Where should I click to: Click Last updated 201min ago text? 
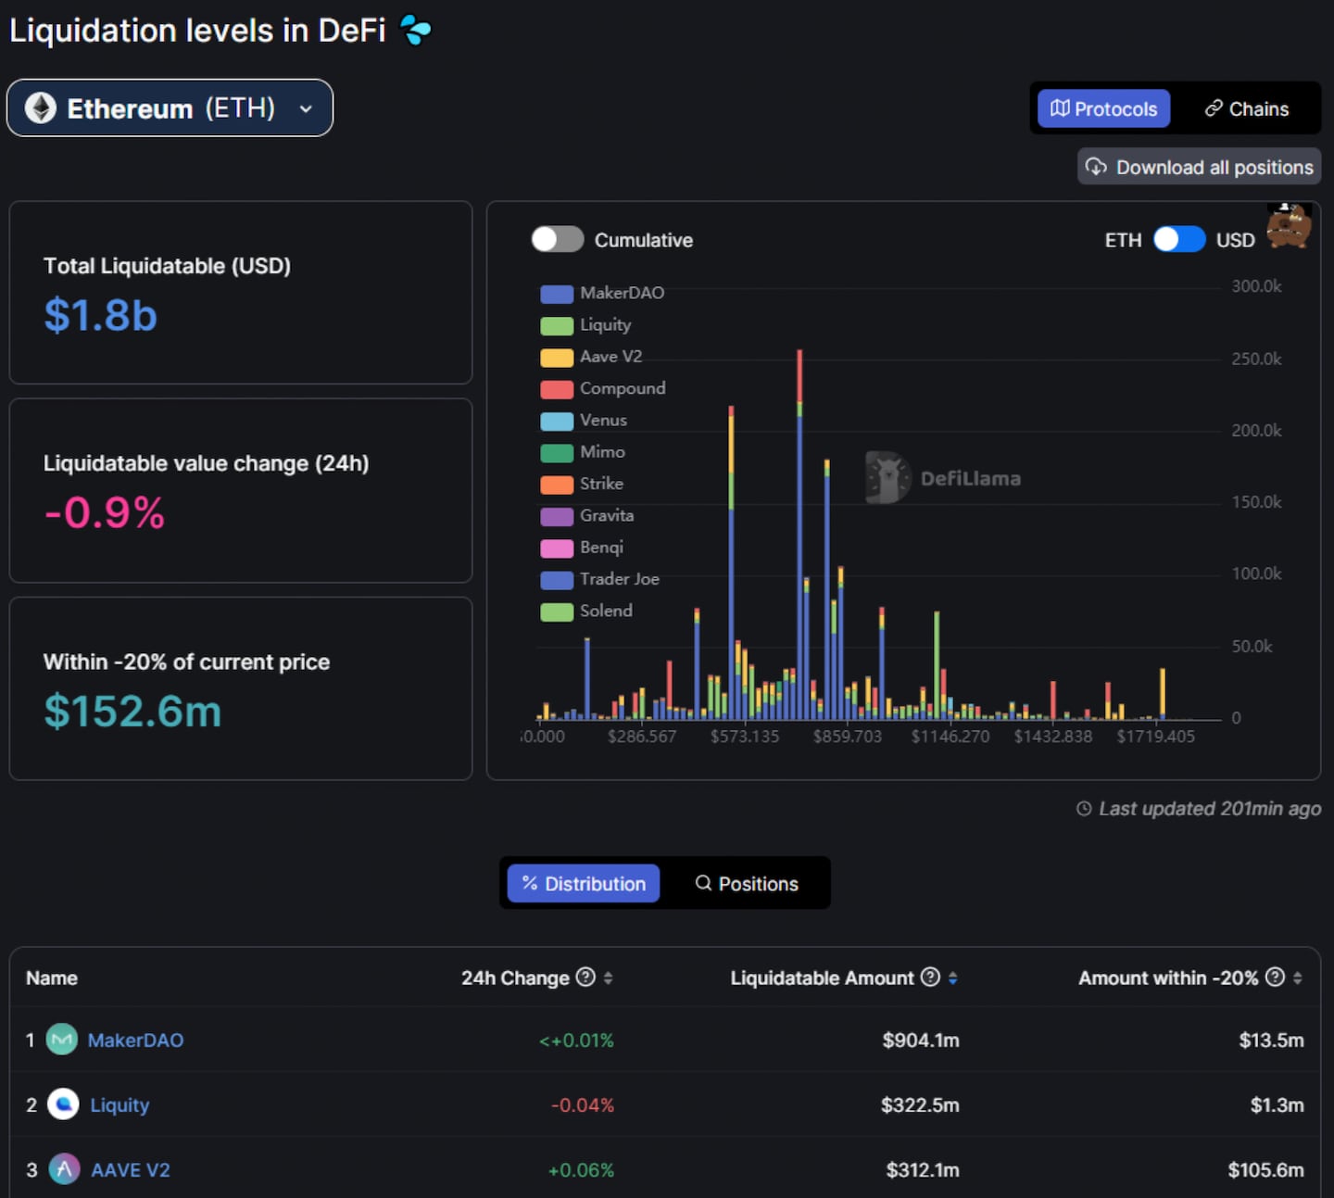pos(1210,809)
